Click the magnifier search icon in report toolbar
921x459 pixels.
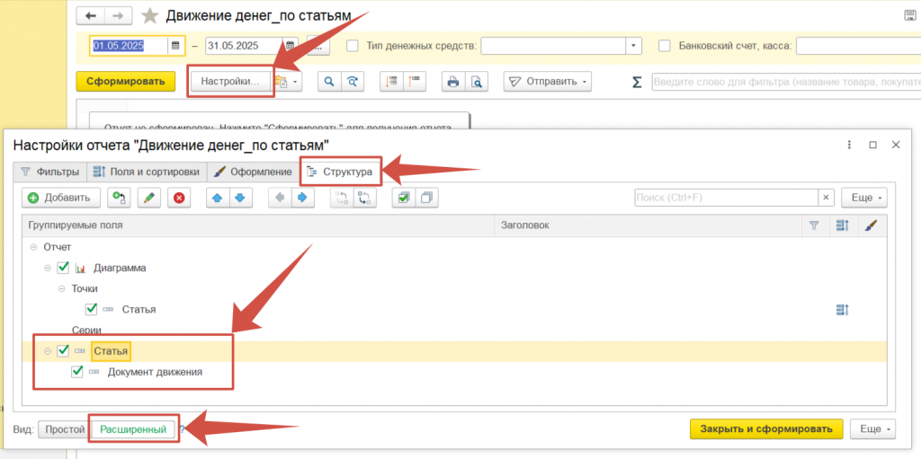tap(329, 82)
